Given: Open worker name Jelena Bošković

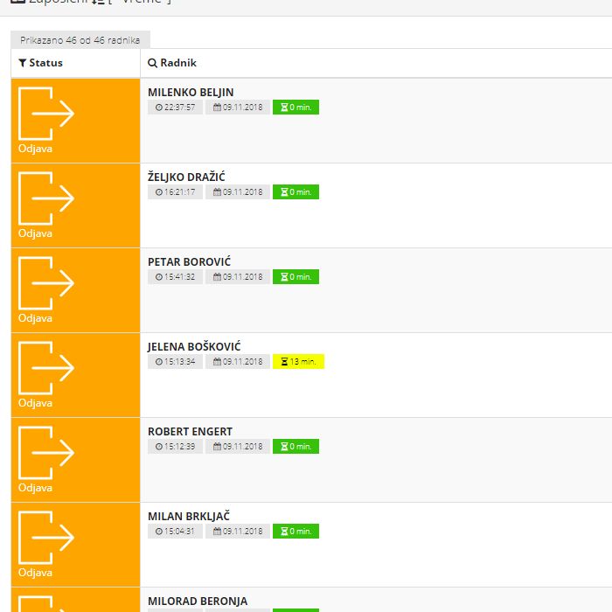Looking at the screenshot, I should tap(193, 346).
